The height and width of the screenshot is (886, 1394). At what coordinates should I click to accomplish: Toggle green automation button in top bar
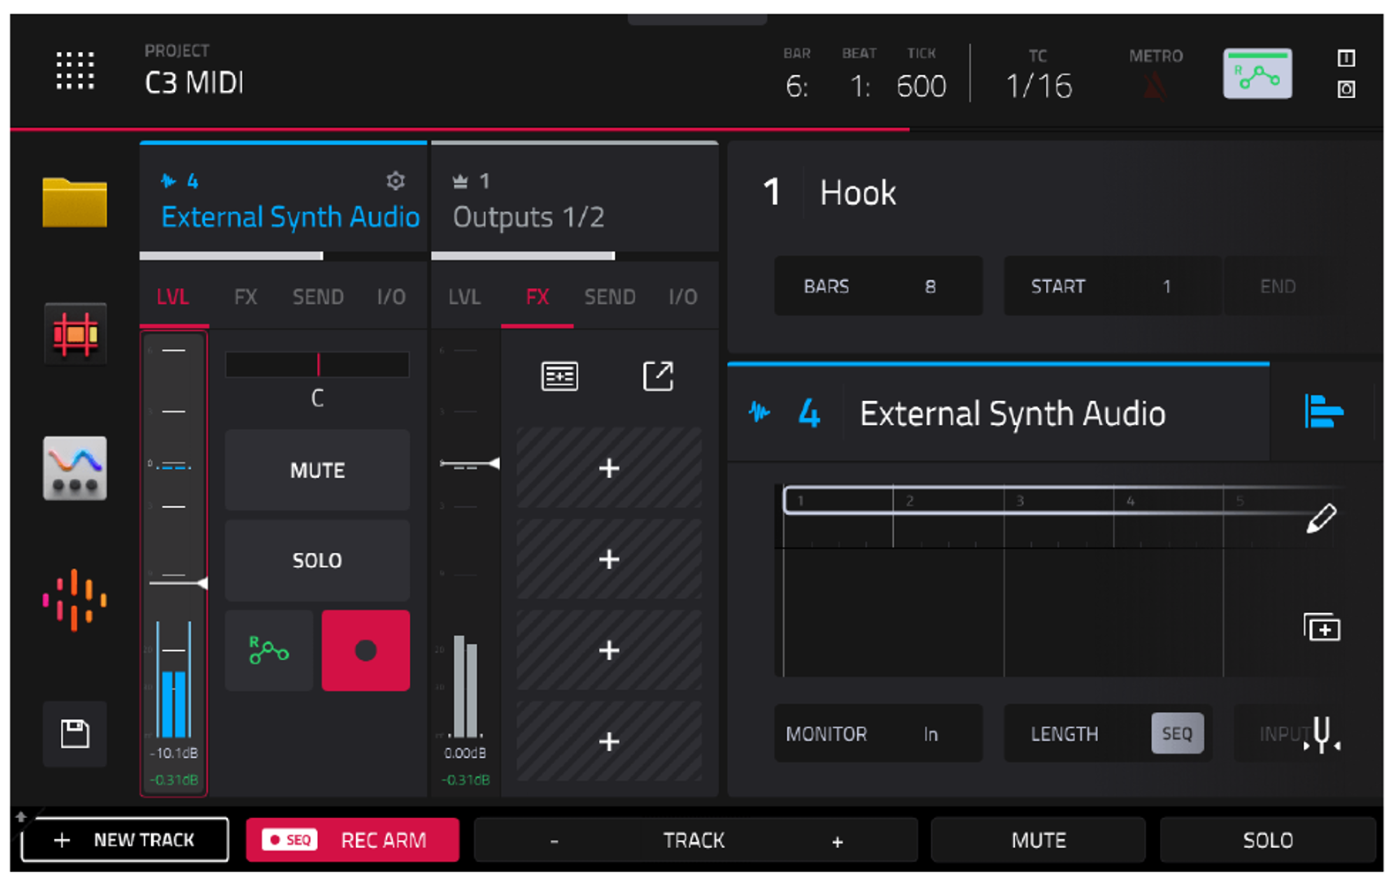pos(1257,74)
